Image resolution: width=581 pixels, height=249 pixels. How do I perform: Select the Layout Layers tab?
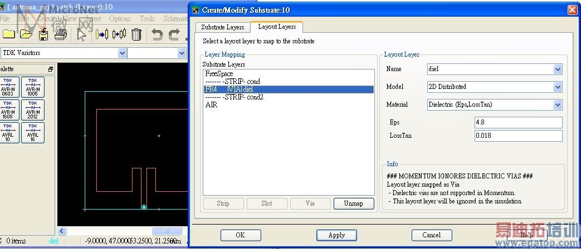277,27
